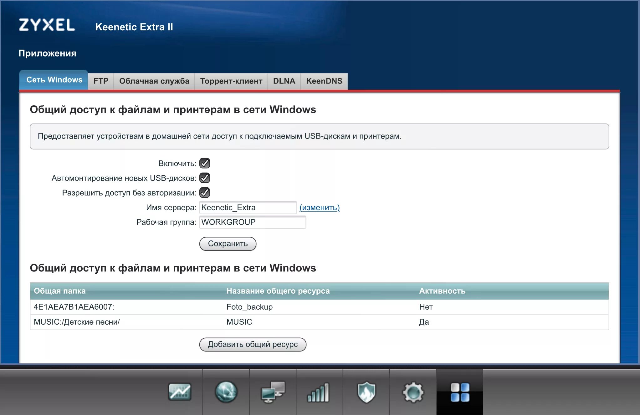Click the Сохранить button
The height and width of the screenshot is (415, 640).
(228, 244)
